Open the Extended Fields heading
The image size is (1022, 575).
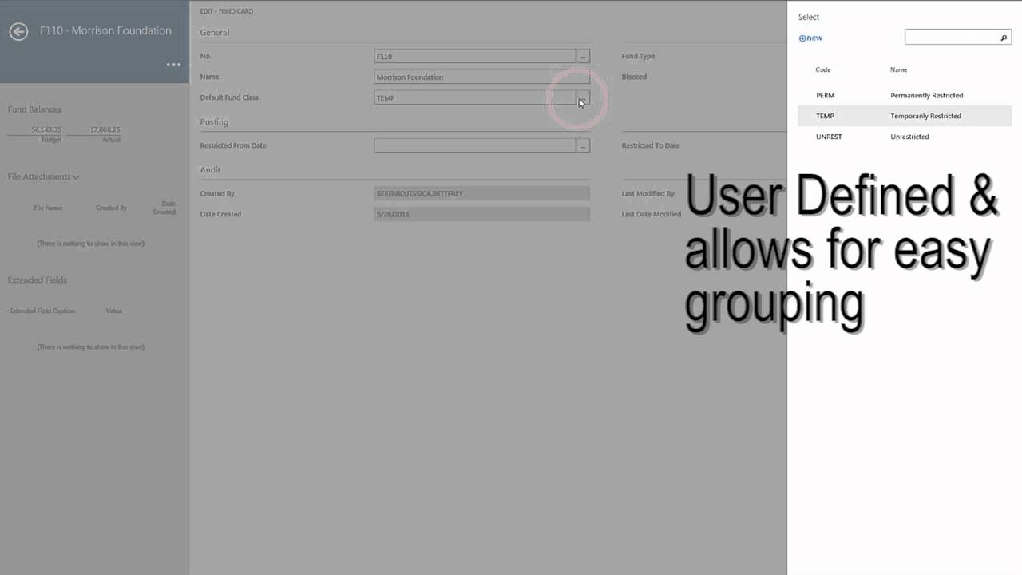(x=37, y=280)
